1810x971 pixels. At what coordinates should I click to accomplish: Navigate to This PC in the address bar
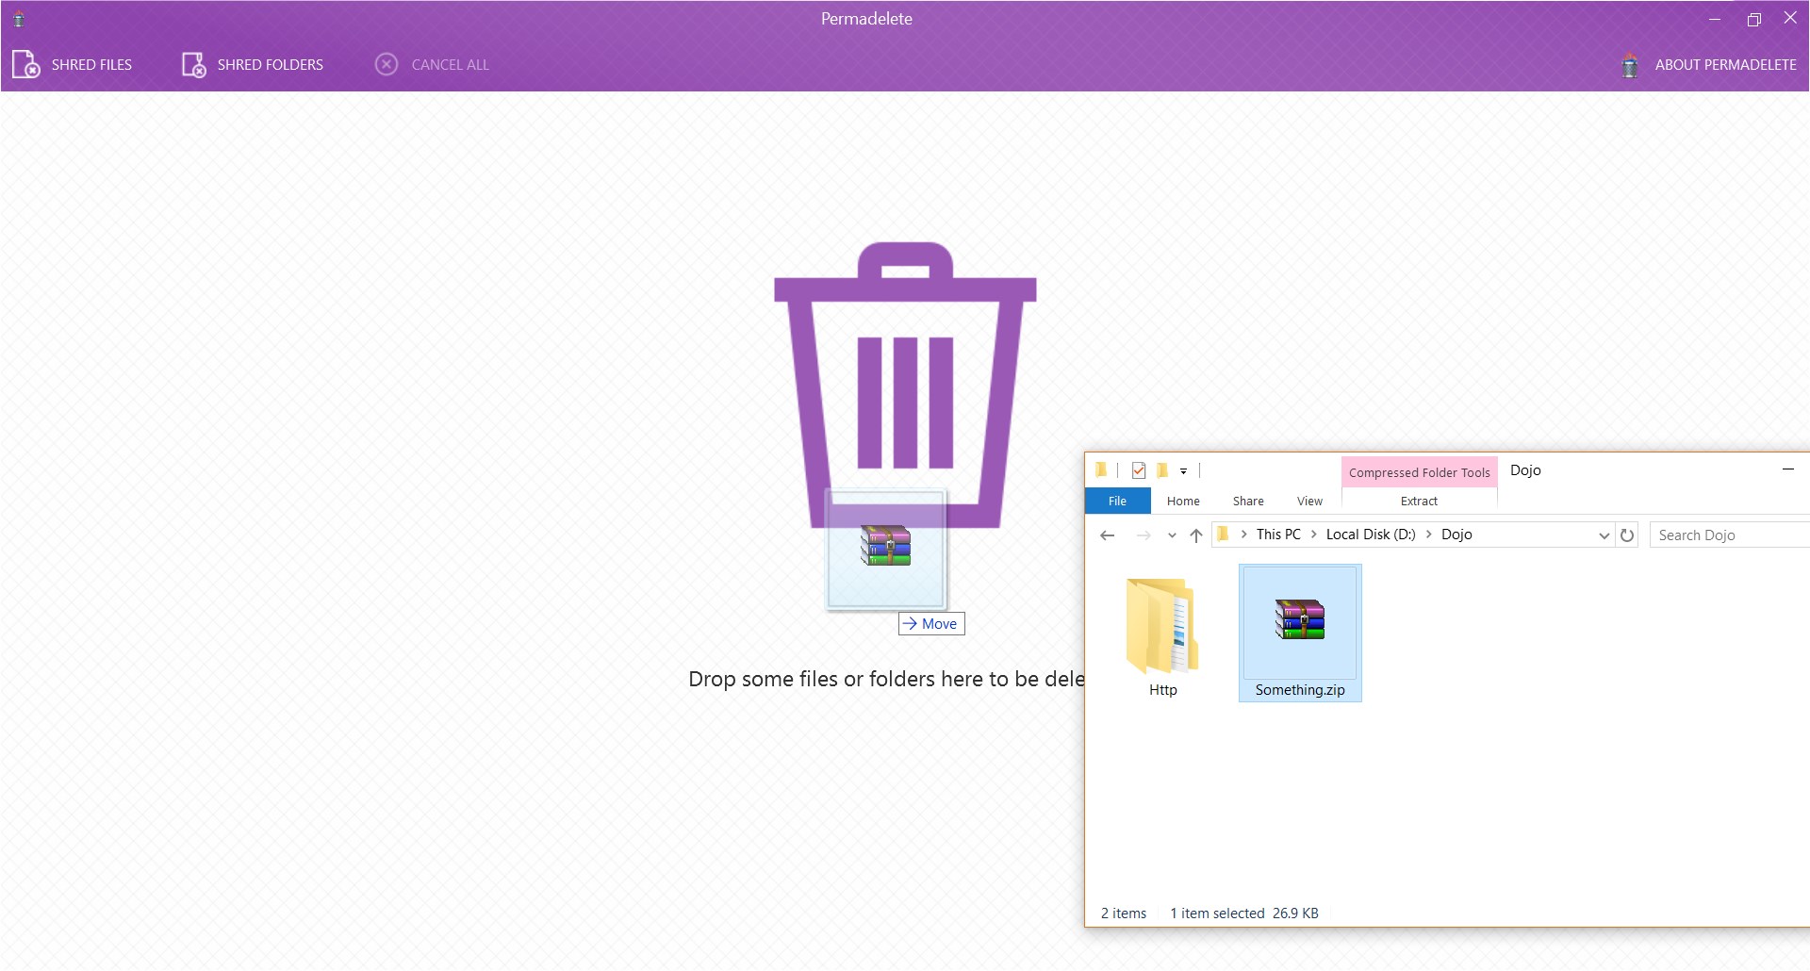[x=1278, y=535]
